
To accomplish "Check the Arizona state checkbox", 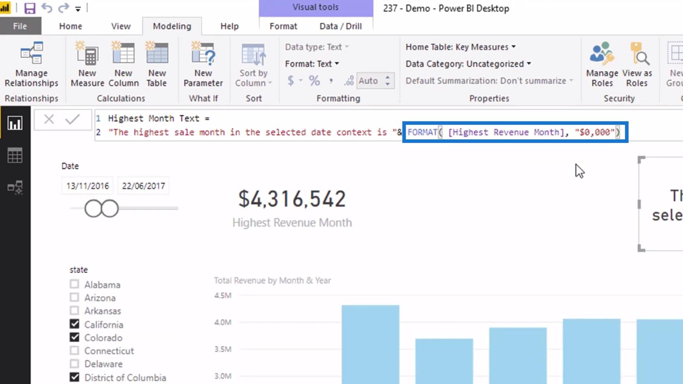I will pyautogui.click(x=74, y=297).
